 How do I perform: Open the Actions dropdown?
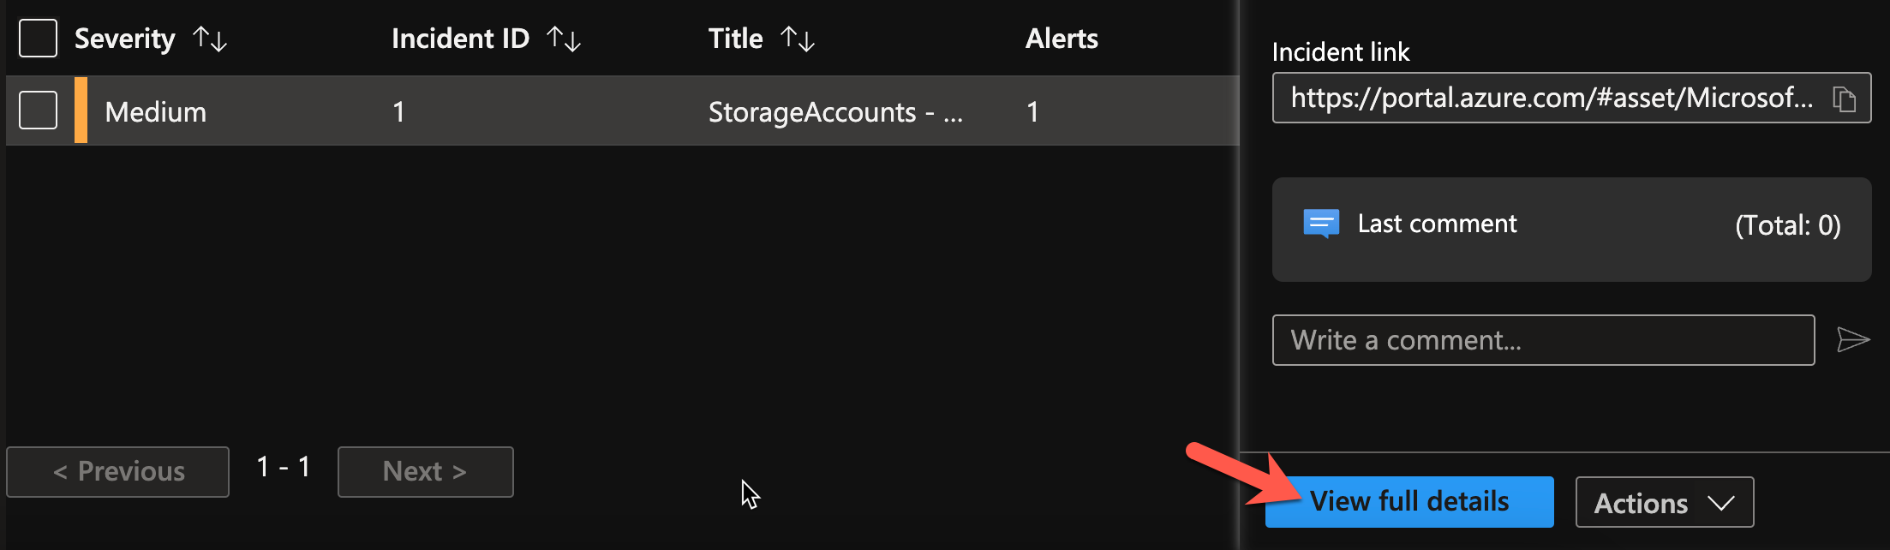pos(1641,503)
